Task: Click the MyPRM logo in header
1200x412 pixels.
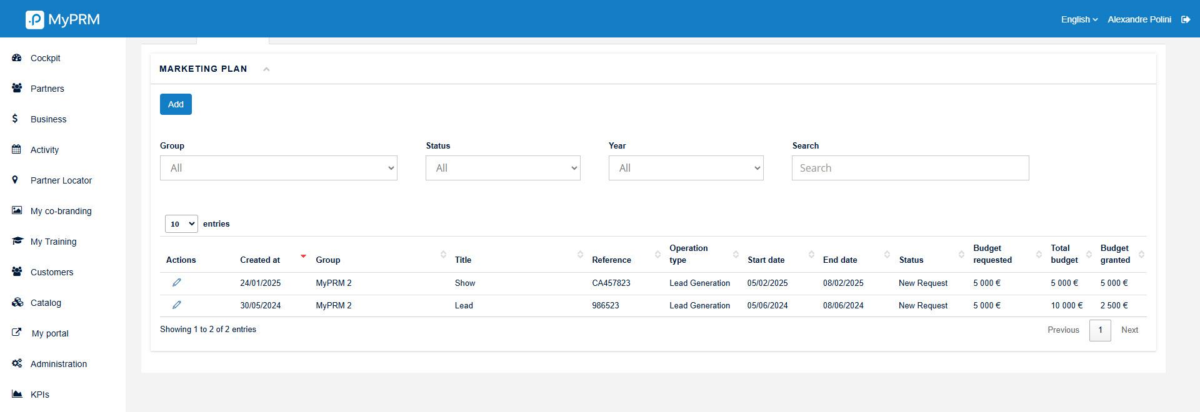Action: tap(62, 19)
